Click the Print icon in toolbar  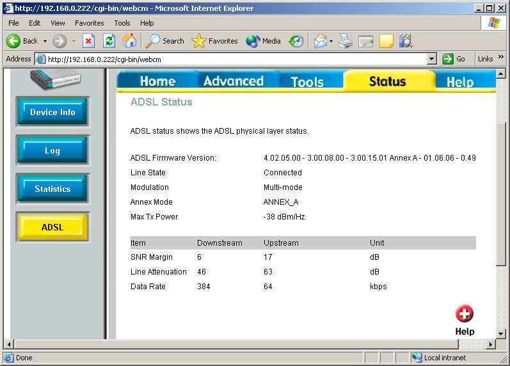point(346,41)
